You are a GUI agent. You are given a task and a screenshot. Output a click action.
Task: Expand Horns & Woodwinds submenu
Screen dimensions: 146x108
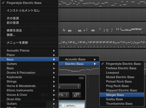(29, 86)
